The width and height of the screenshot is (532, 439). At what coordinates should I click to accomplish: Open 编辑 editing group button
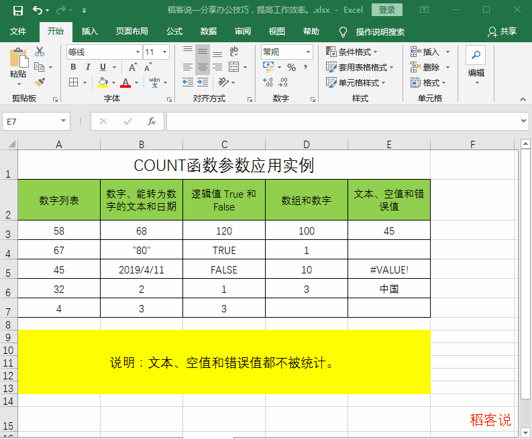[x=476, y=66]
